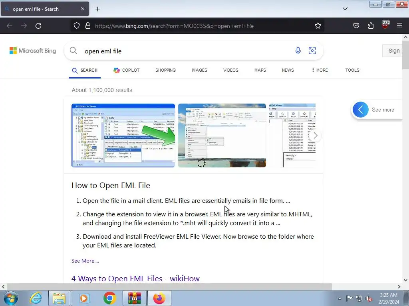Switch to the NEWS tab
Screen dimensions: 409x306
tap(288, 70)
